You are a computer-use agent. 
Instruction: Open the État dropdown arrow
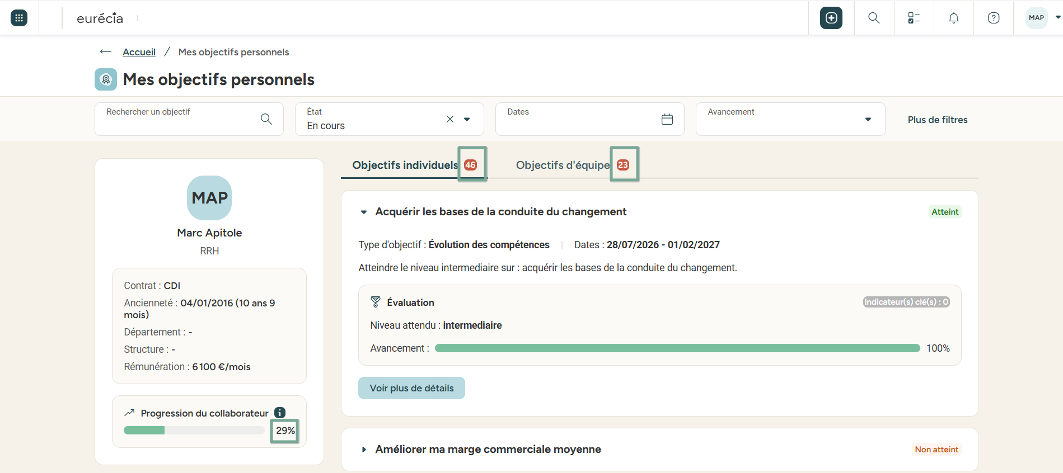(x=467, y=119)
